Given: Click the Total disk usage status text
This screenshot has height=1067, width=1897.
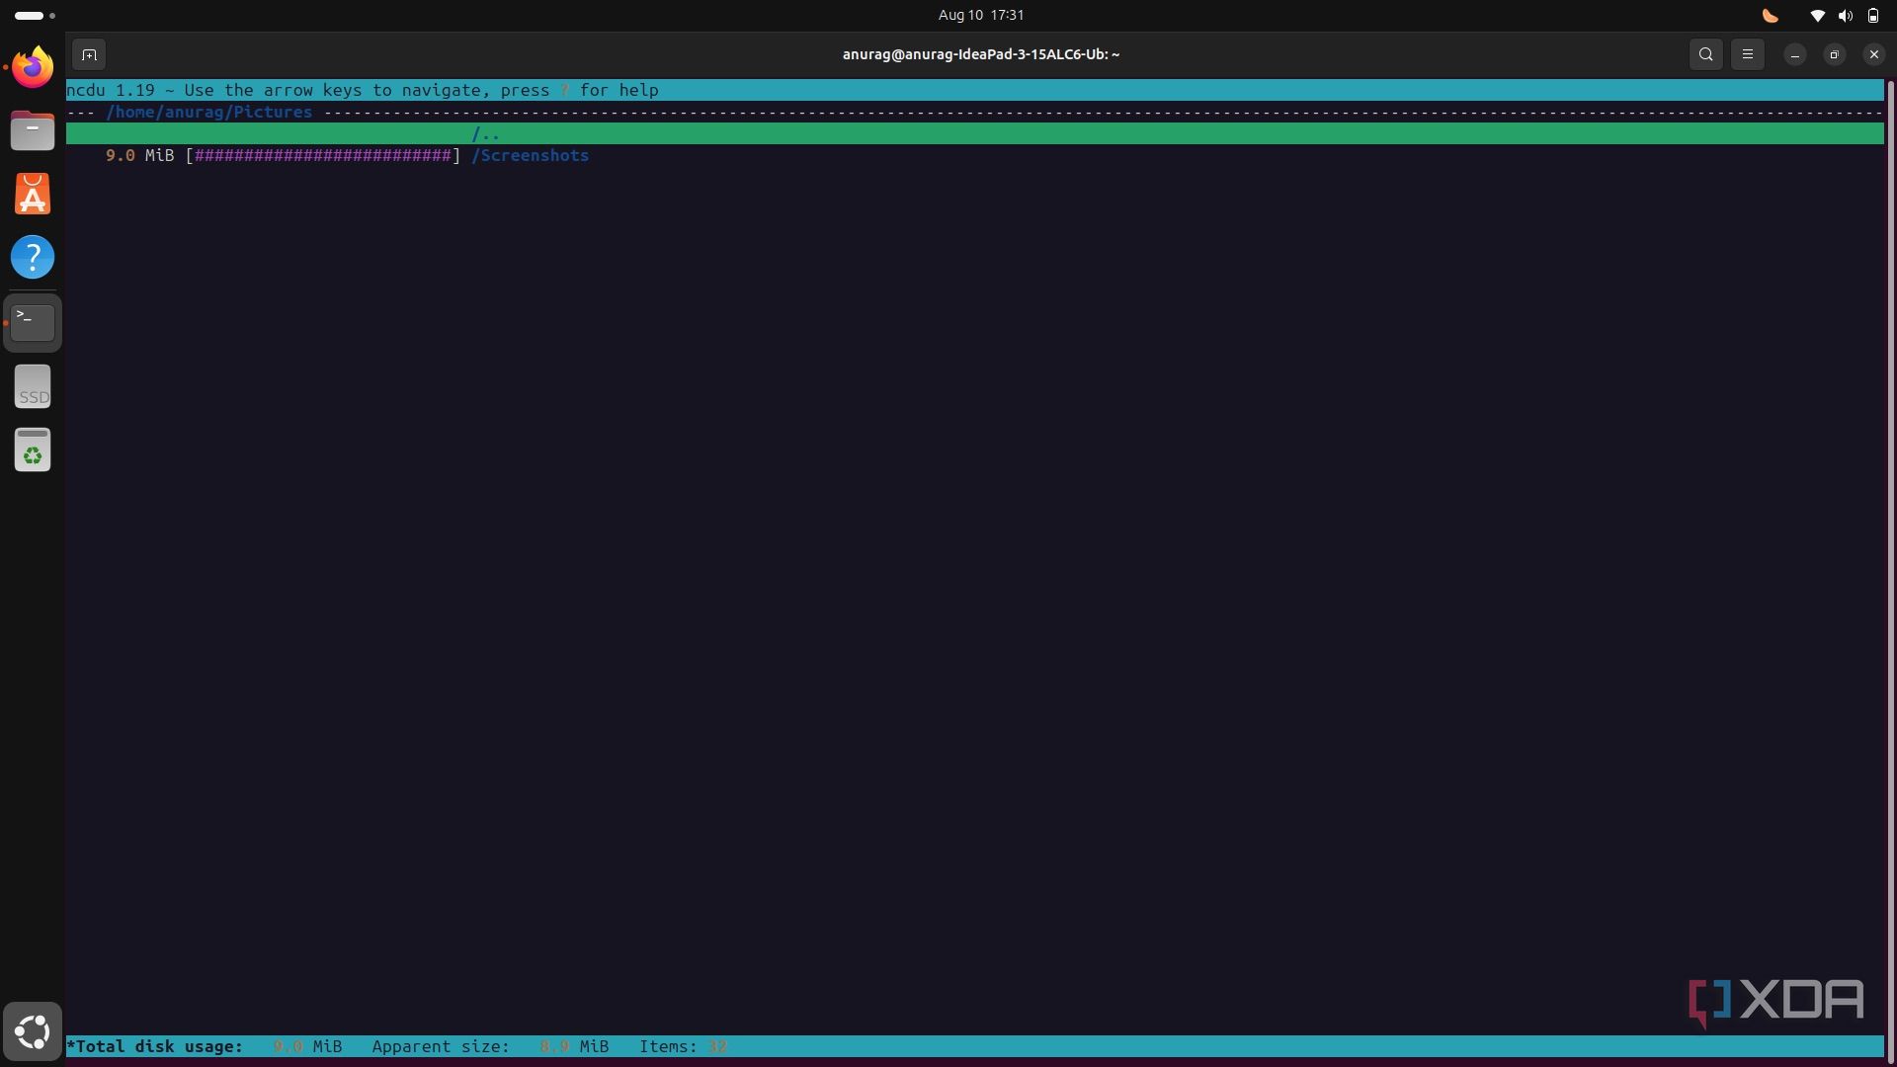Looking at the screenshot, I should (x=155, y=1046).
